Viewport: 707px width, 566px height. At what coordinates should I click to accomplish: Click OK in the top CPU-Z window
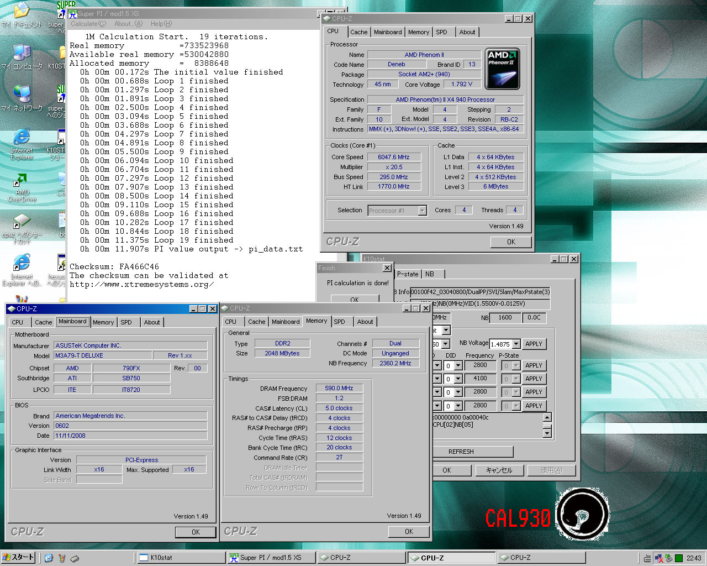[511, 242]
